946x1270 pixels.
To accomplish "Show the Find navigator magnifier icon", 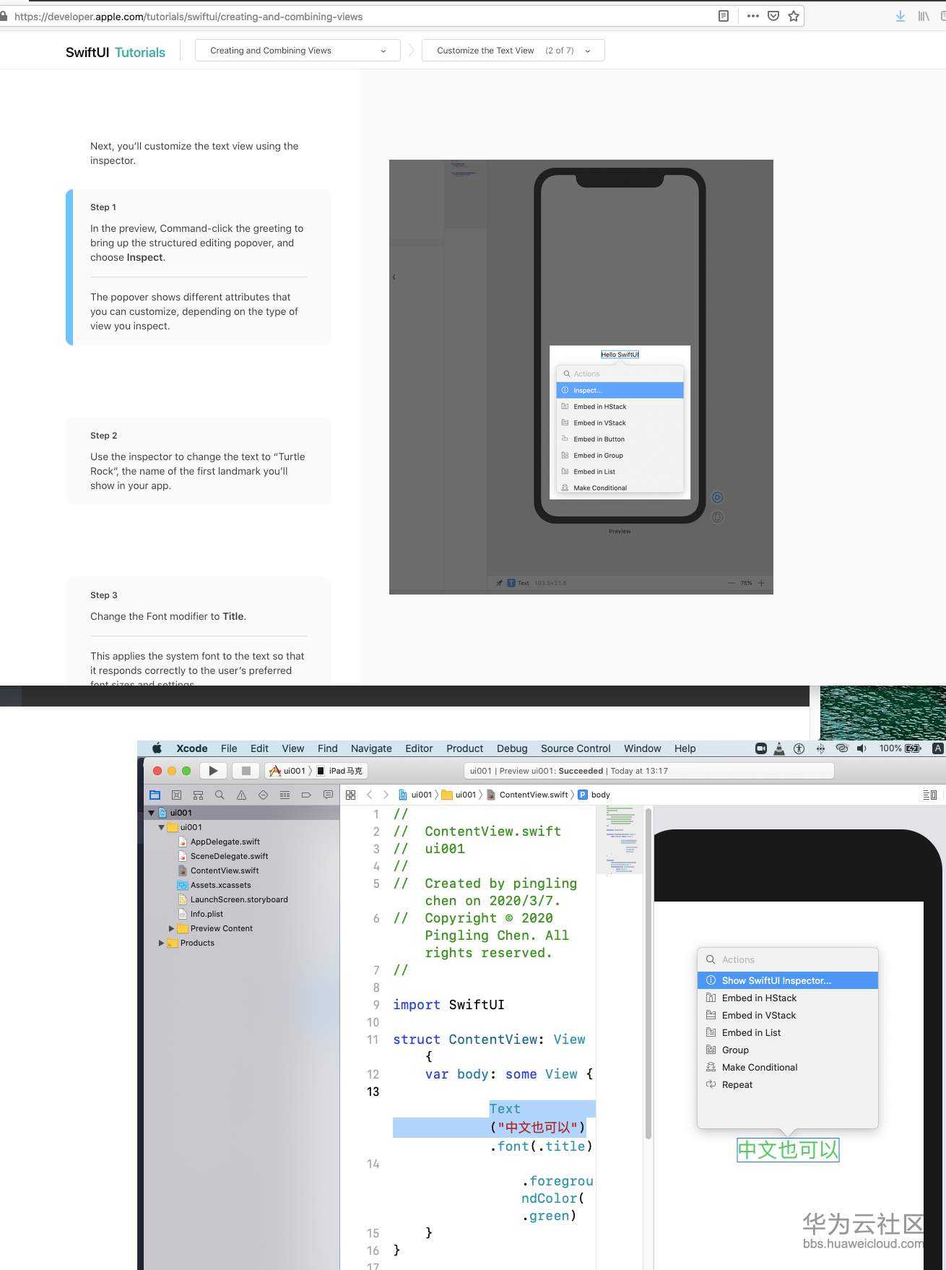I will 220,795.
